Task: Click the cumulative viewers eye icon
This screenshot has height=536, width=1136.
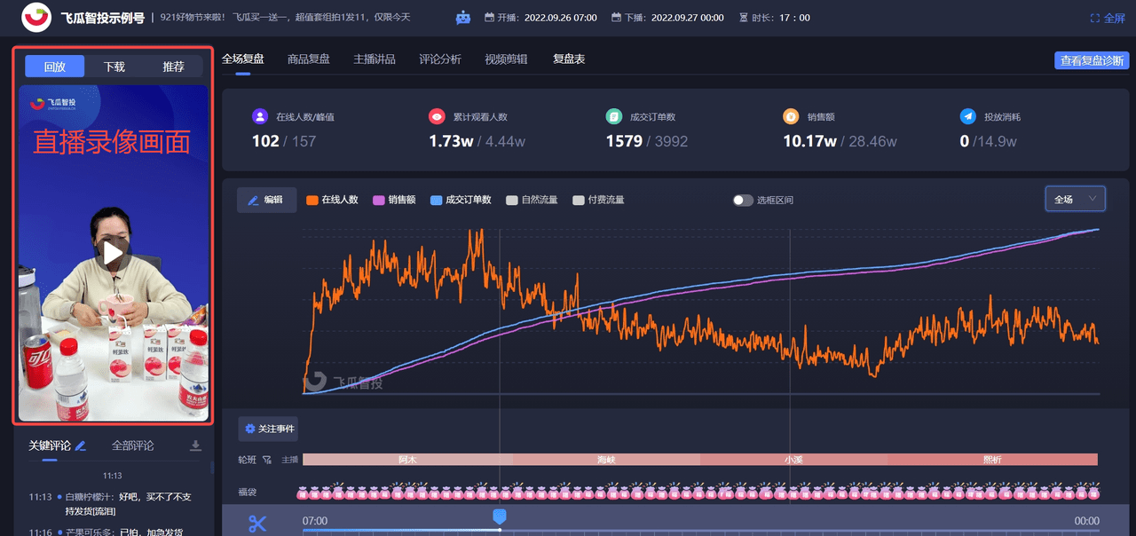Action: [x=437, y=116]
